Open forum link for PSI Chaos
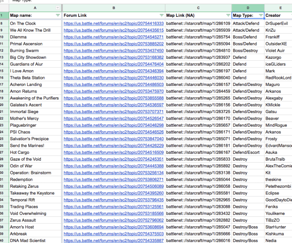Screen dimensions: 292x243 tap(114, 132)
